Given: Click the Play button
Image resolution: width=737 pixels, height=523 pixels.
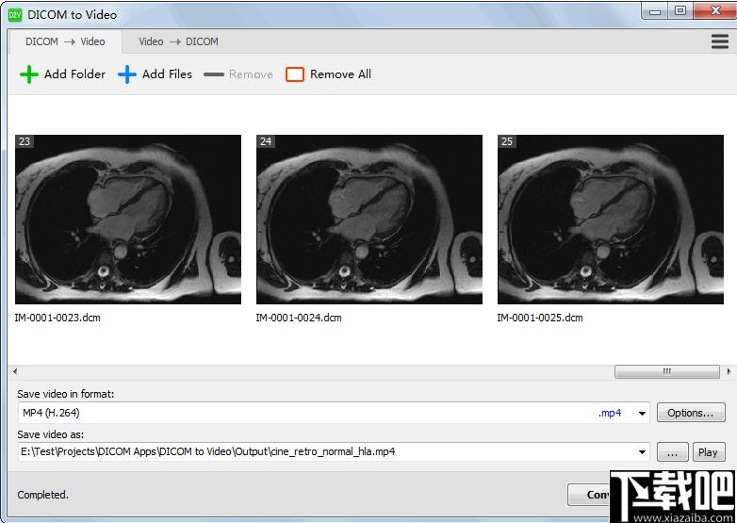Looking at the screenshot, I should [x=708, y=452].
